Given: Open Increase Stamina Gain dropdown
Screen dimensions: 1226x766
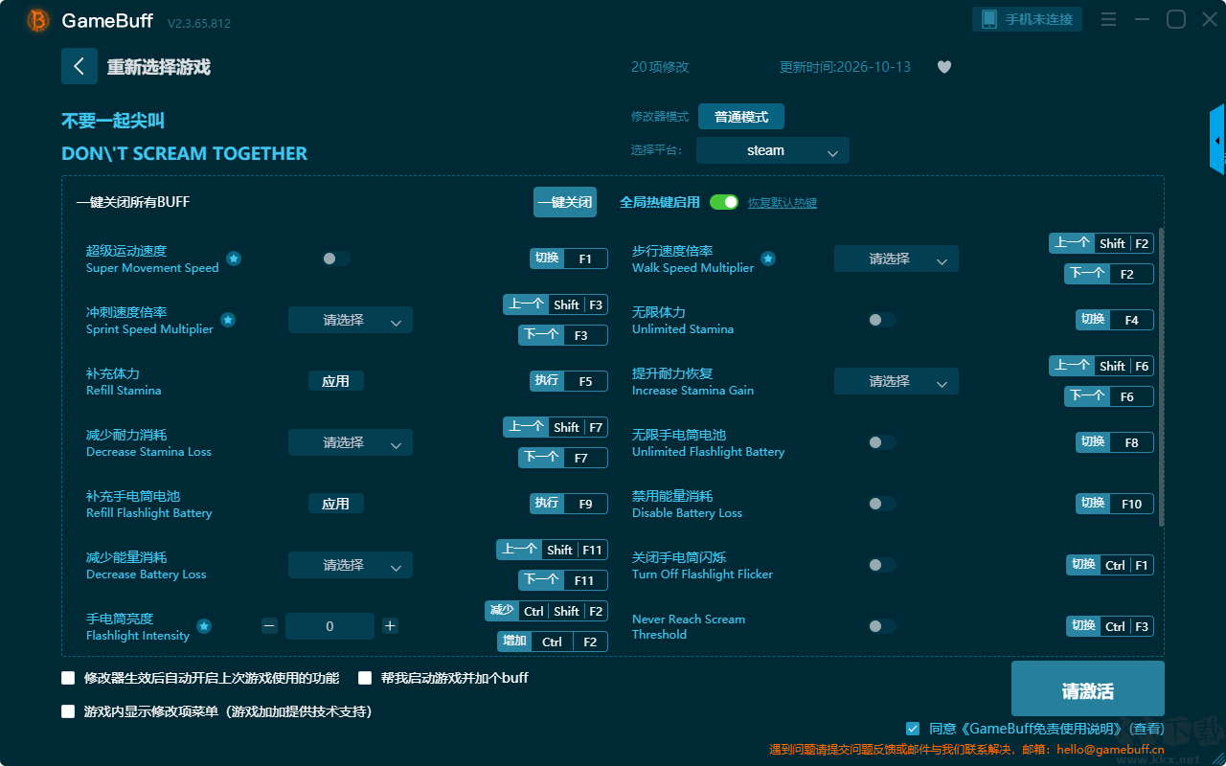Looking at the screenshot, I should pyautogui.click(x=897, y=381).
